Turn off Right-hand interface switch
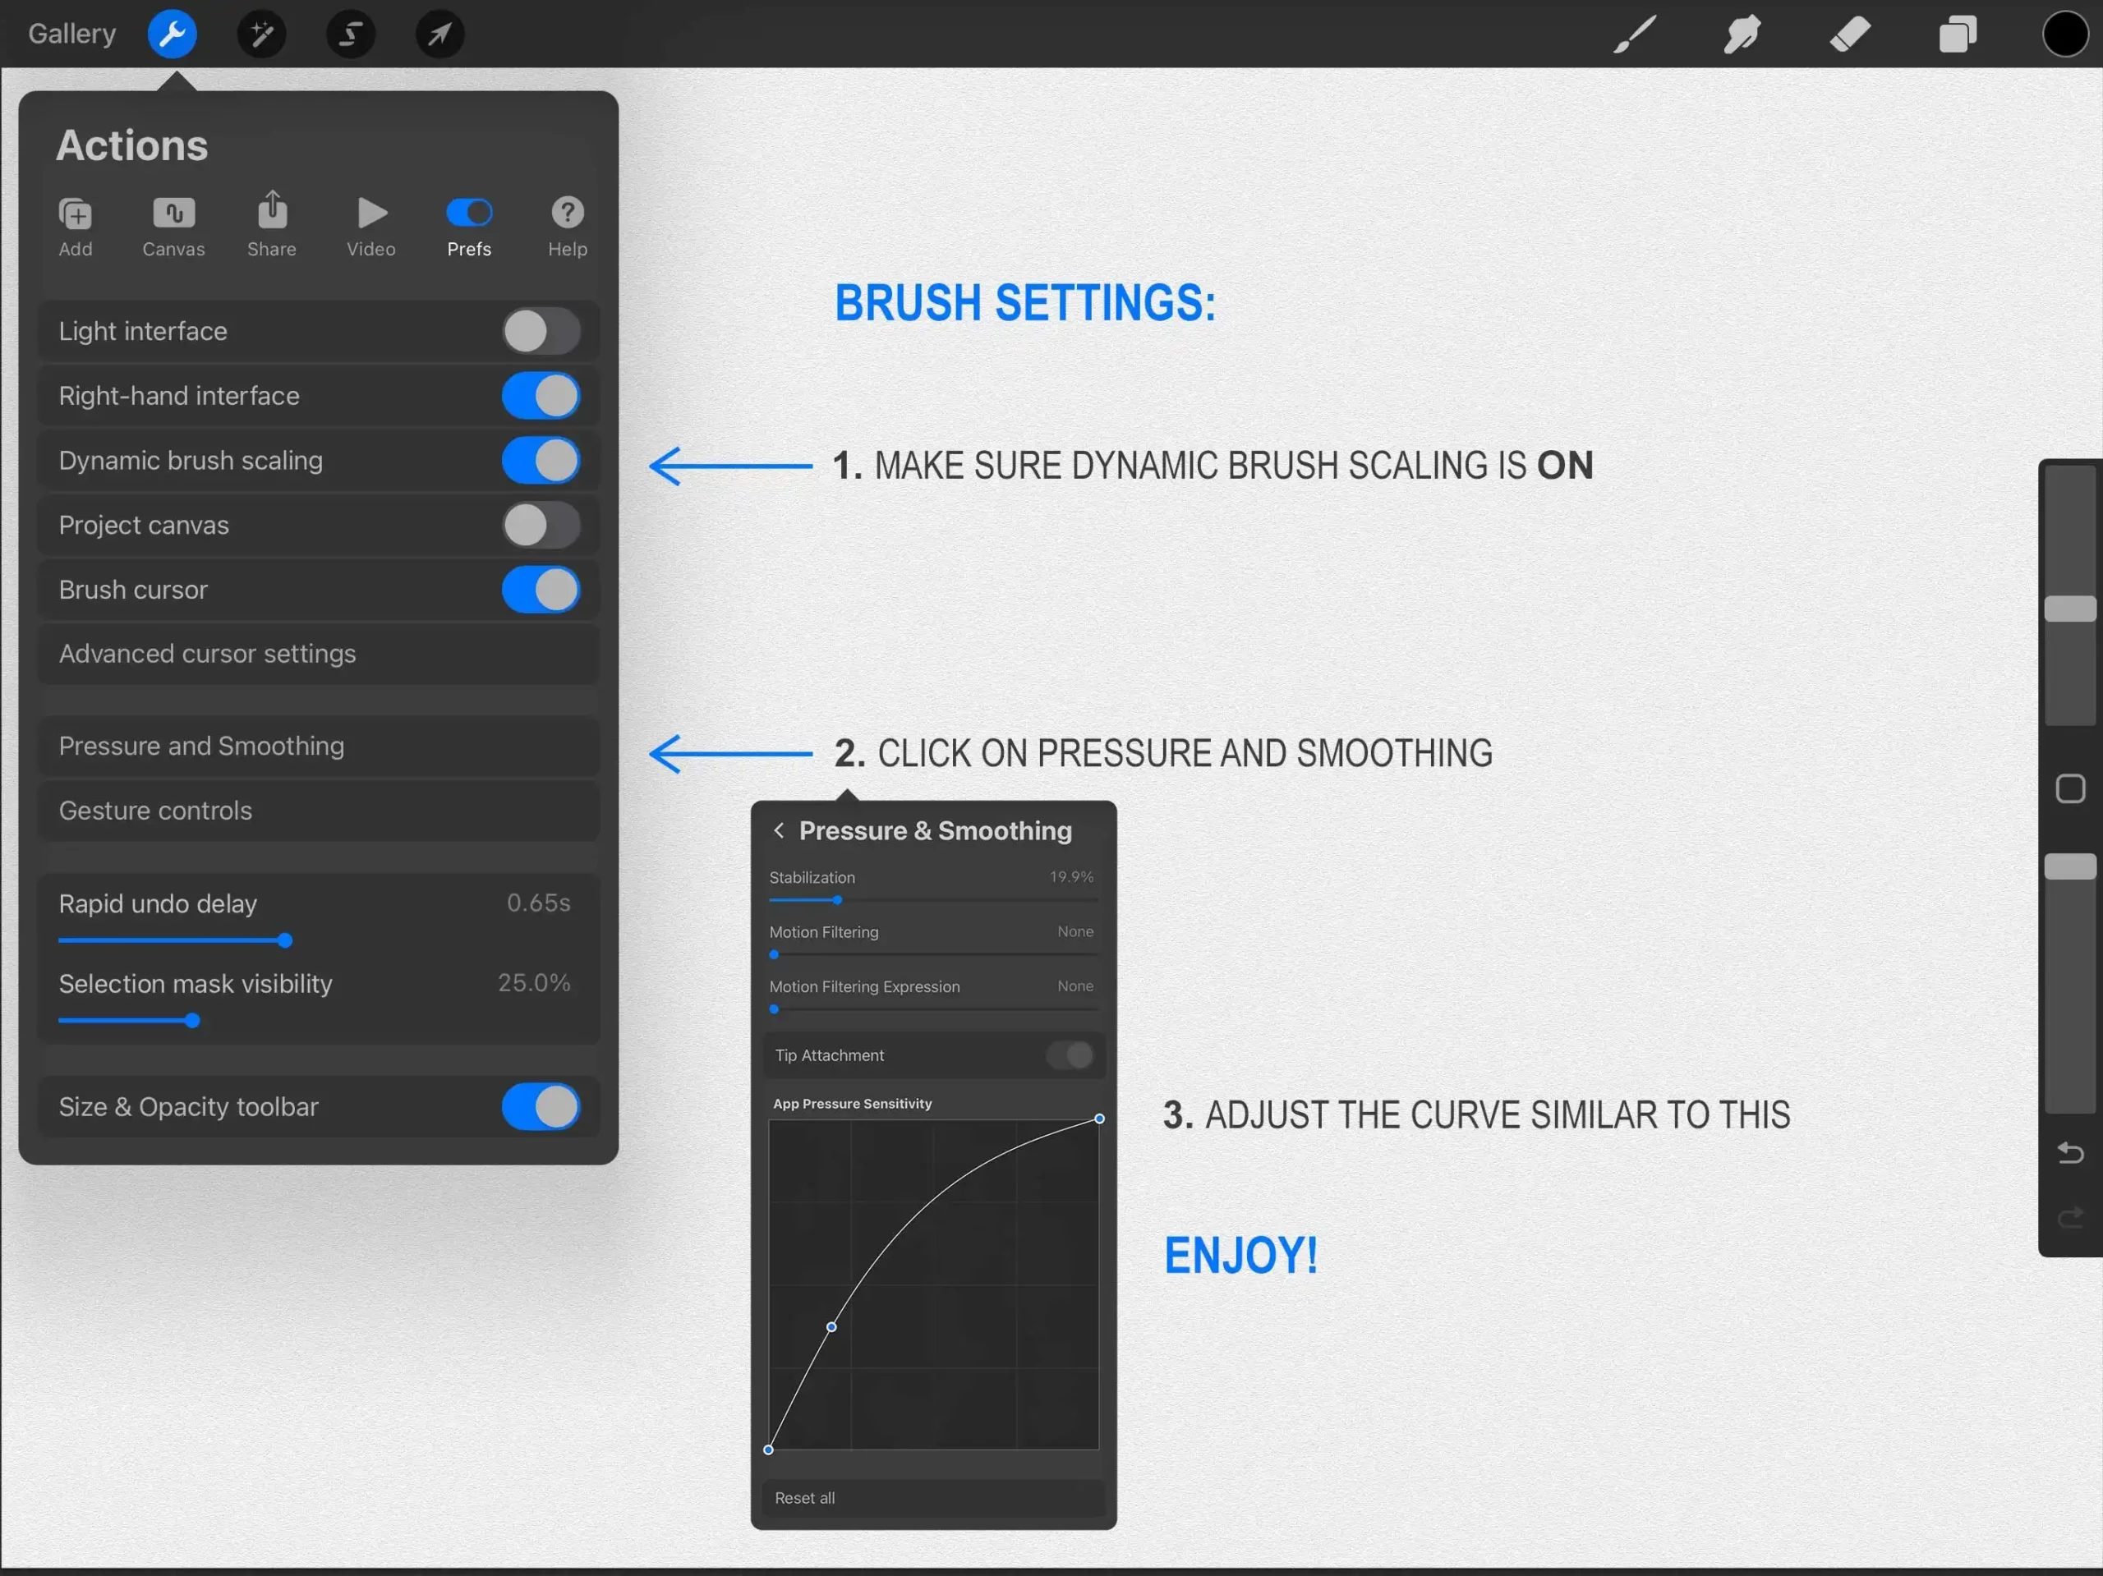This screenshot has height=1576, width=2103. point(541,395)
